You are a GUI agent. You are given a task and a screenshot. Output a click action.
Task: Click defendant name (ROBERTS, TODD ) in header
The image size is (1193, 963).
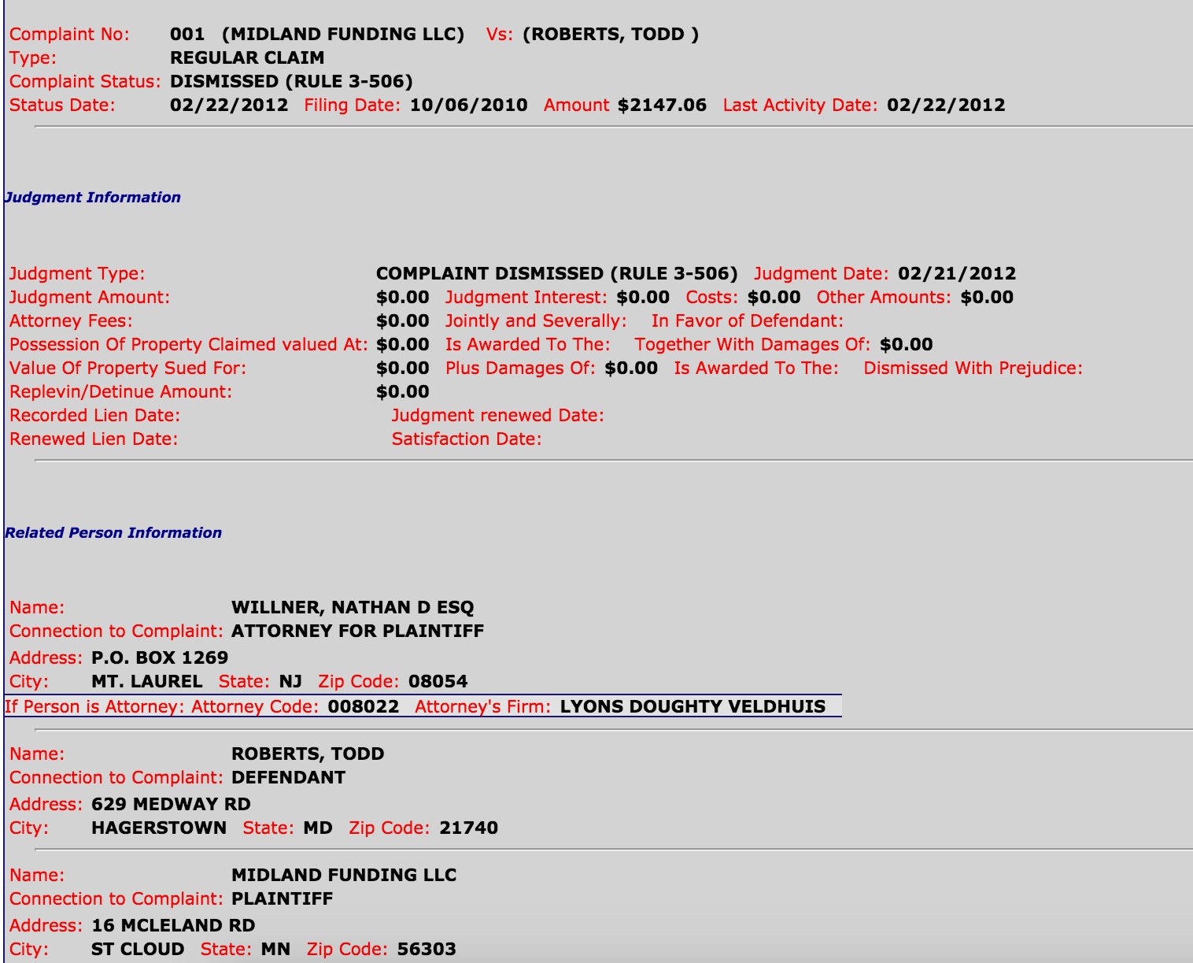(x=611, y=35)
